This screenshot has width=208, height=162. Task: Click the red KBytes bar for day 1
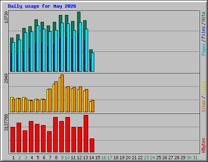13,140
